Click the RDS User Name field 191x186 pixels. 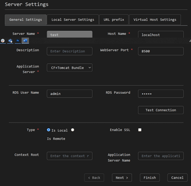coord(70,94)
